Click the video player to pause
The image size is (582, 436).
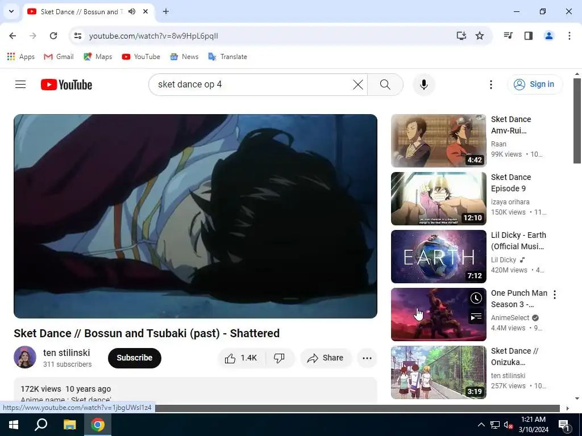pos(196,216)
